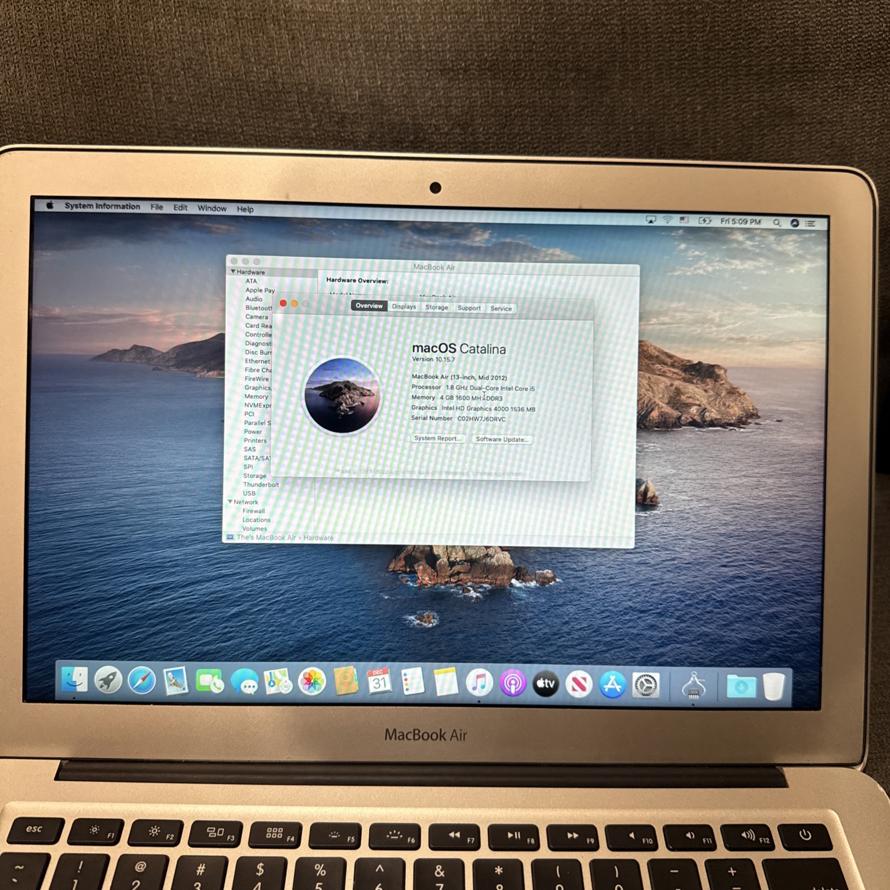Select Ethernet in the sidebar
This screenshot has height=890, width=890.
(258, 361)
